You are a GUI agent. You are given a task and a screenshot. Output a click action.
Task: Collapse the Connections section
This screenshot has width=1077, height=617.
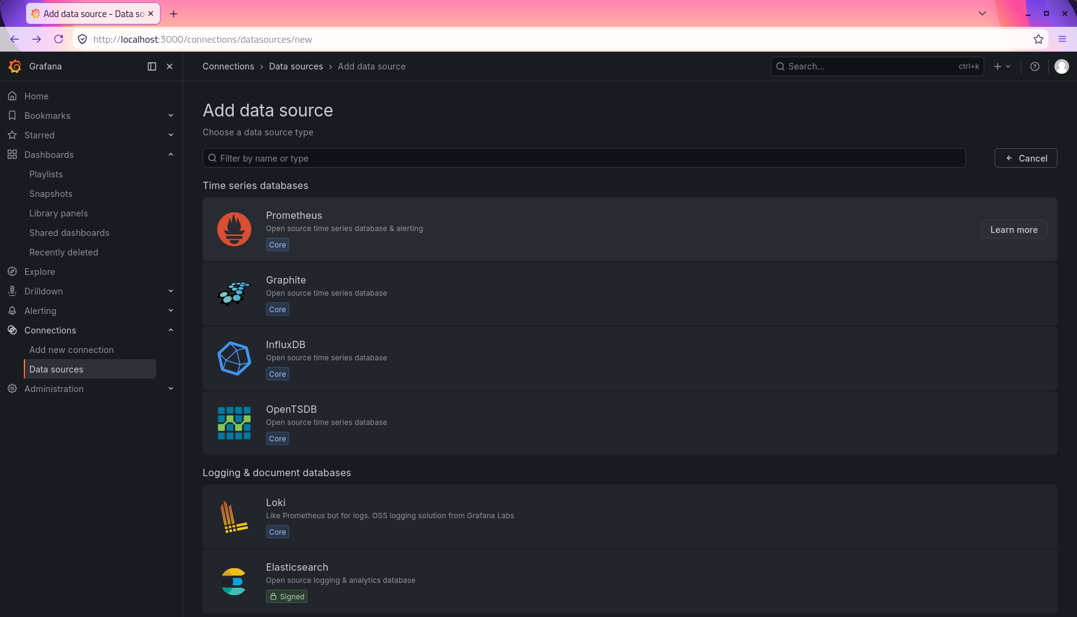click(171, 330)
